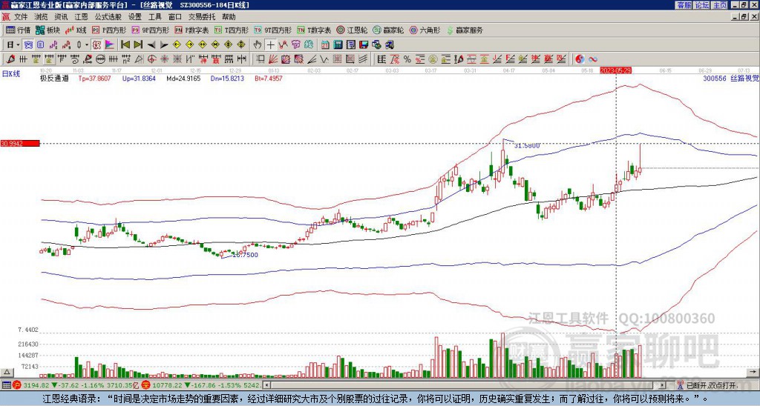Viewport: 760px width, 406px height.
Task: Click the right arrow button at chart bottom-right
Action: 753,372
